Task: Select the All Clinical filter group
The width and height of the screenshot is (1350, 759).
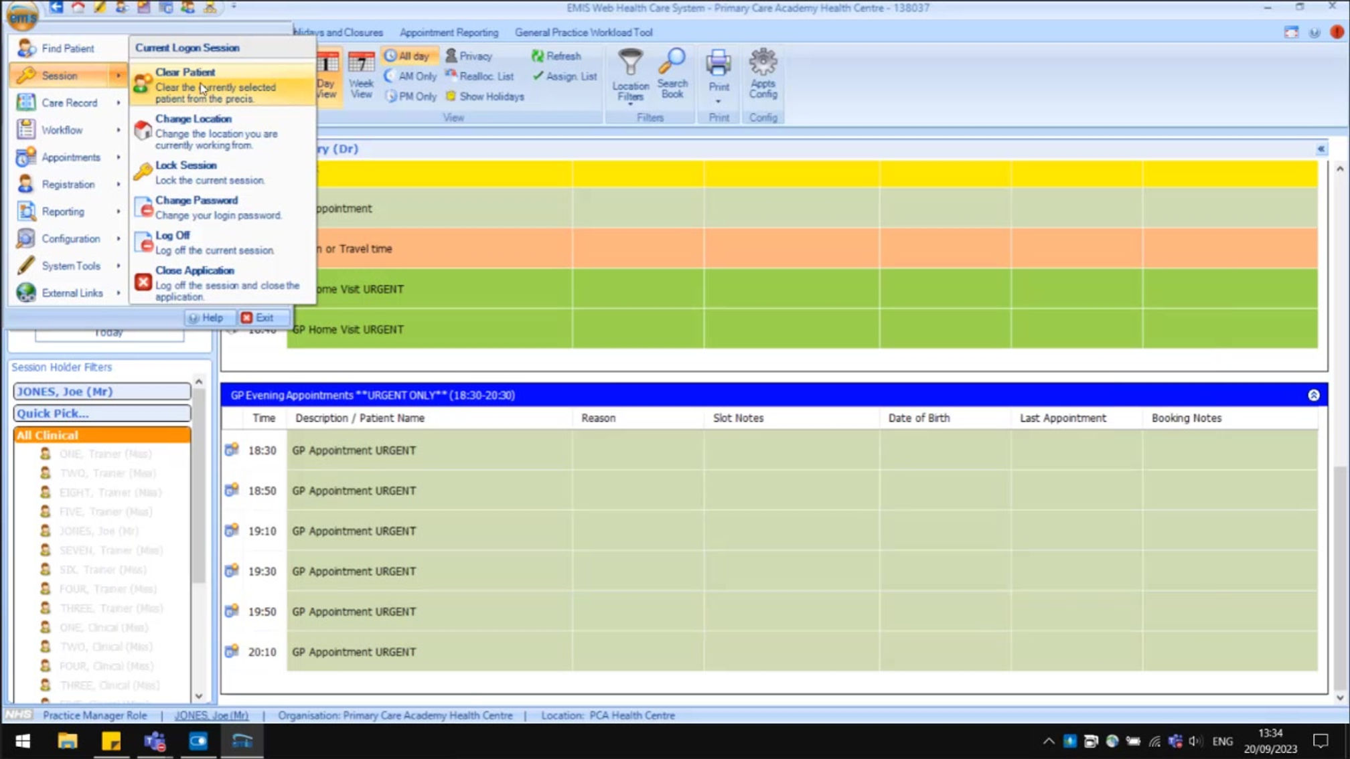Action: (x=102, y=435)
